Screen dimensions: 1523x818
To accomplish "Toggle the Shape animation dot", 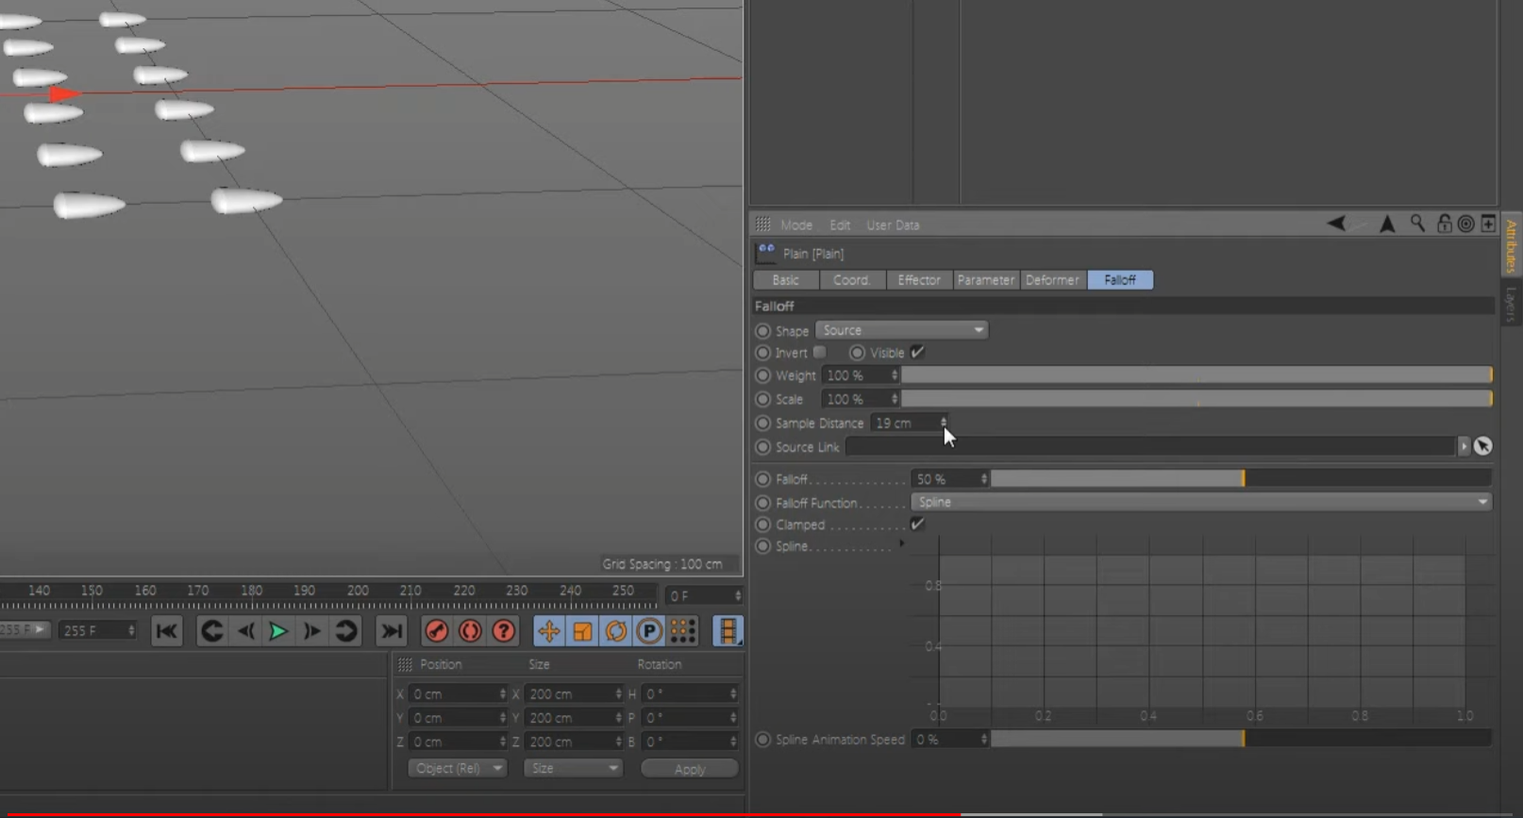I will 763,331.
